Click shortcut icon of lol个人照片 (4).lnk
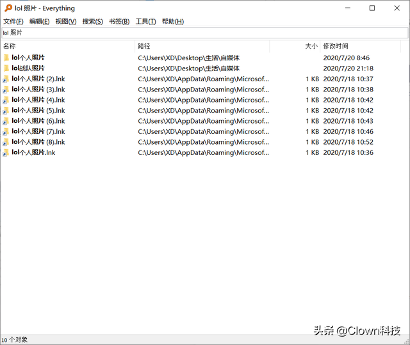 pos(6,100)
